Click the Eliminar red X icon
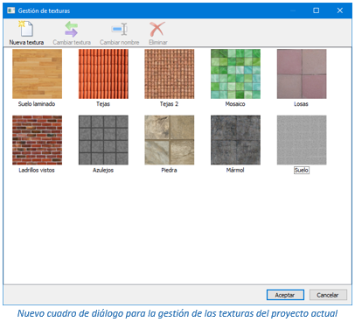The image size is (355, 322). point(157,29)
